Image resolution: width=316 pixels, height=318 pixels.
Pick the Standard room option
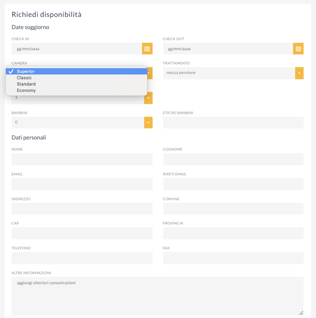tap(77, 84)
